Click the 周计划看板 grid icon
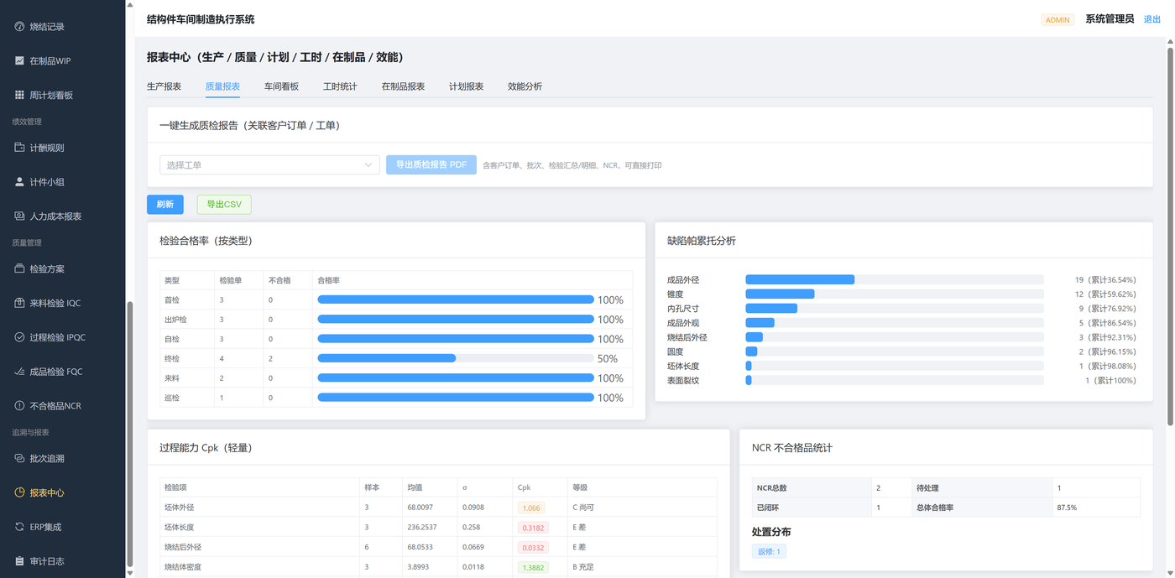Image resolution: width=1175 pixels, height=578 pixels. (19, 95)
